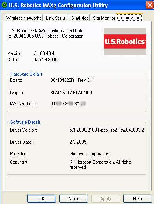Click the Driver Date value 2-3-2005
This screenshot has height=204, width=154.
[78, 142]
